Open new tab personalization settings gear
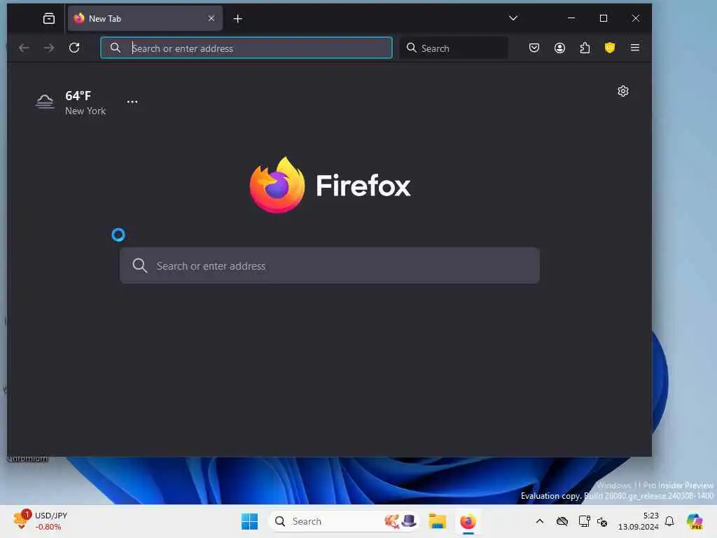This screenshot has height=538, width=717. coord(622,91)
